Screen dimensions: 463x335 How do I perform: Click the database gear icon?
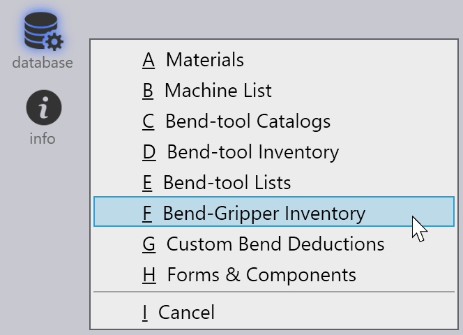[43, 31]
